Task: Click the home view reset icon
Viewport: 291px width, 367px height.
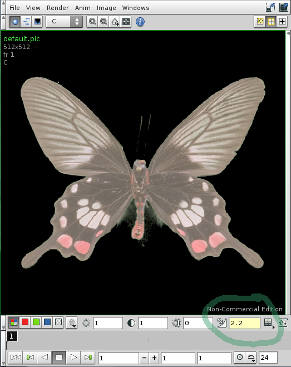Action: pos(115,22)
